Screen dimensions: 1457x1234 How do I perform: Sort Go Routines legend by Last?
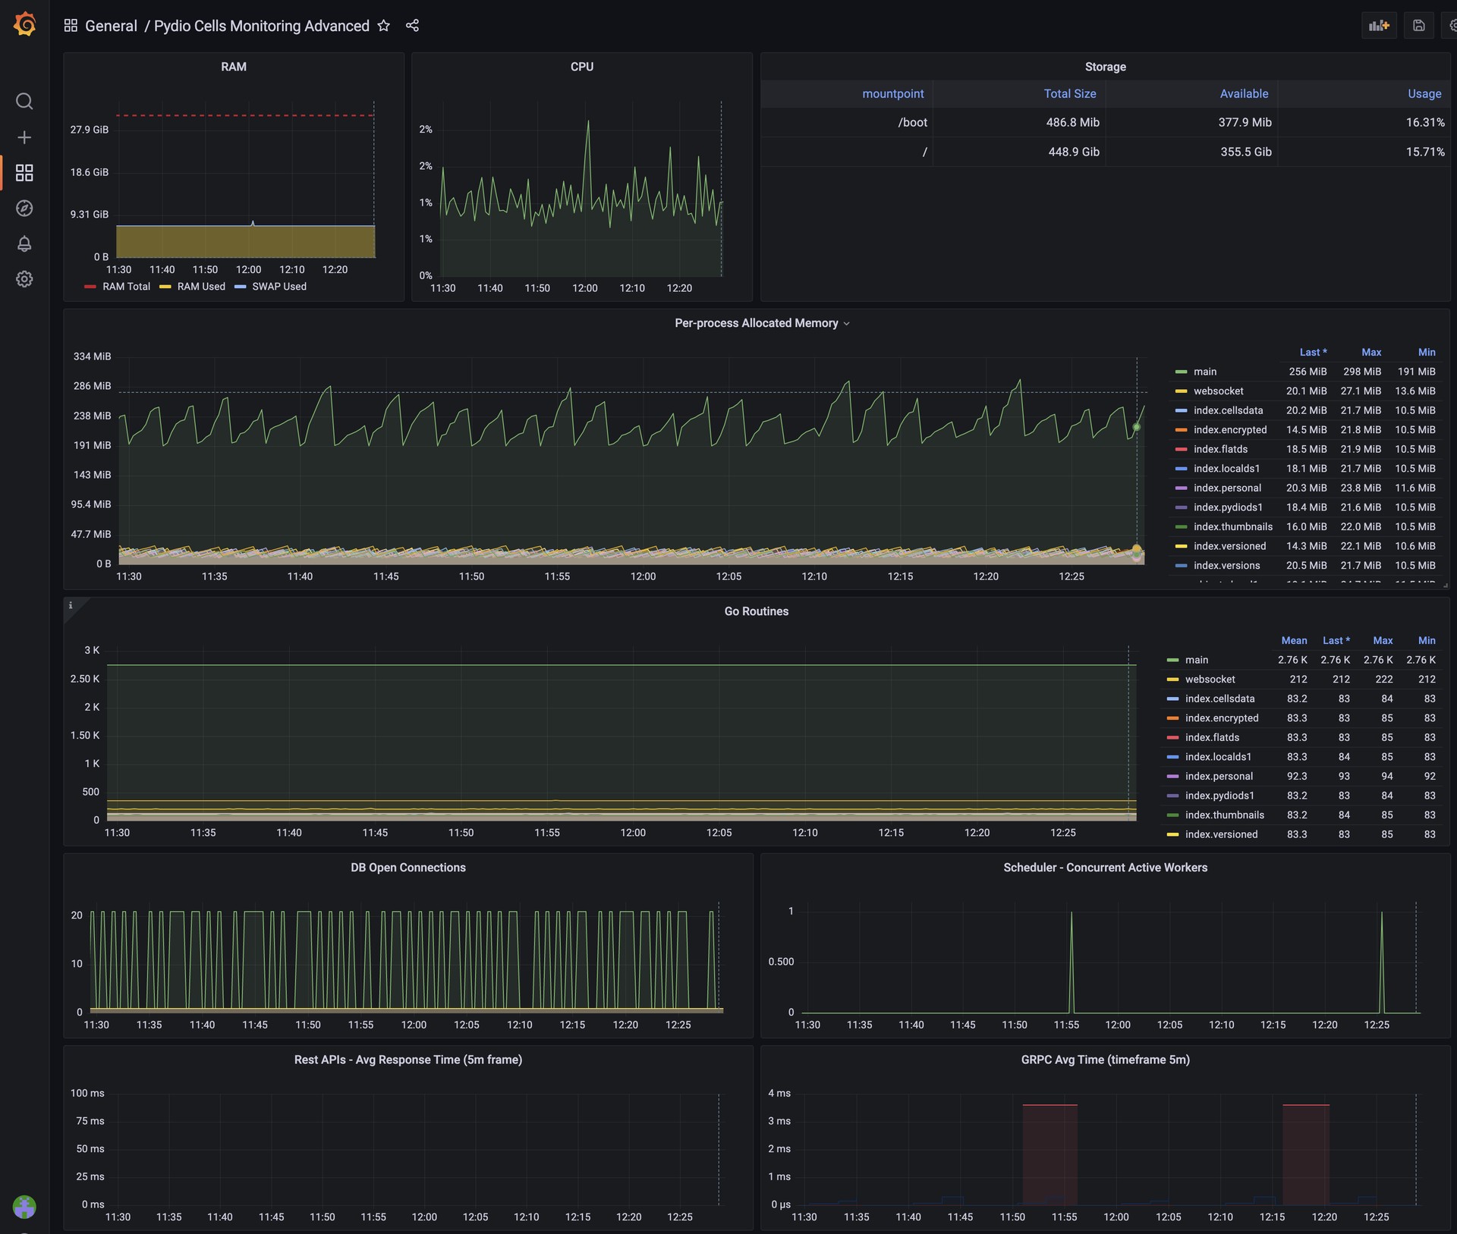click(1336, 641)
